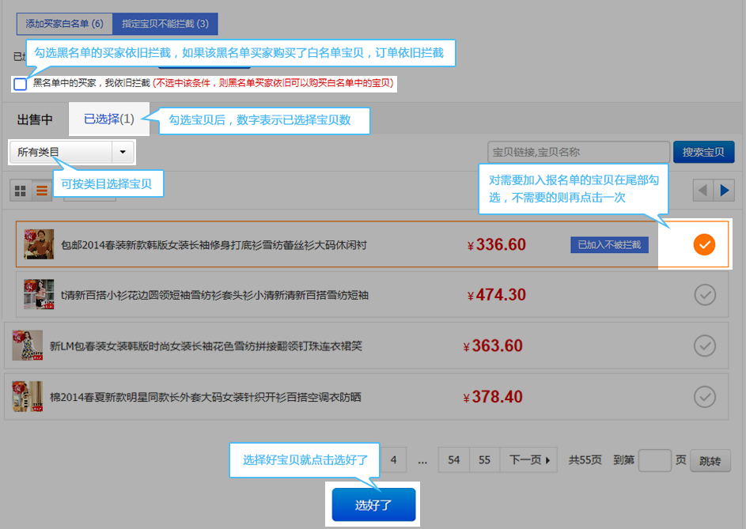
Task: Open thumbnail of the 363.60 item
Action: pyautogui.click(x=28, y=346)
